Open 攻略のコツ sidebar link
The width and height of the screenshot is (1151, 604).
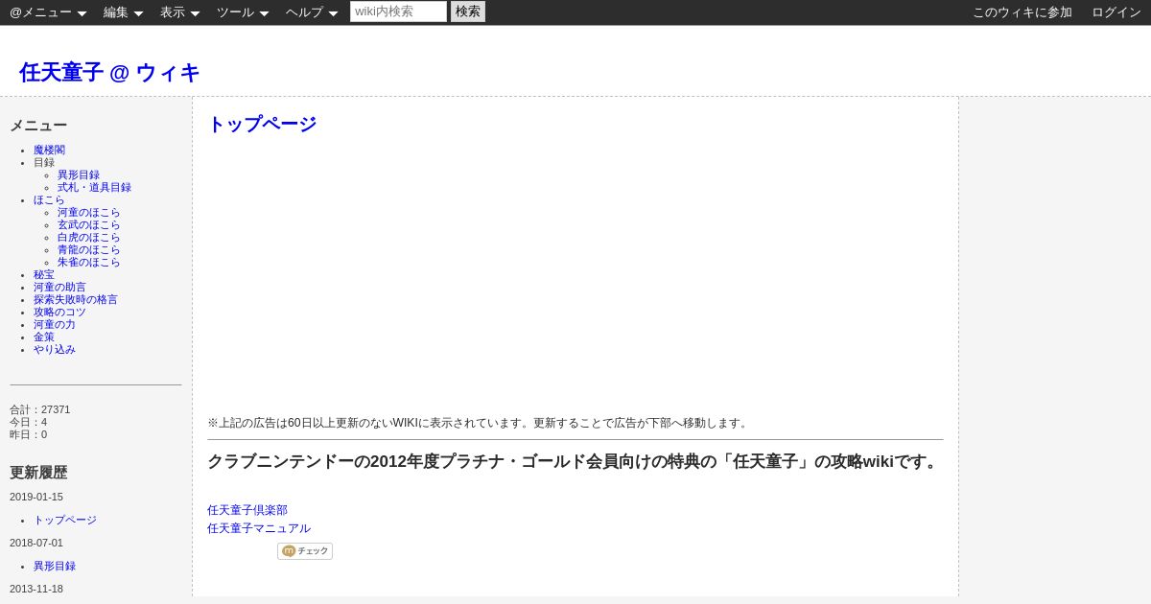[x=59, y=313]
